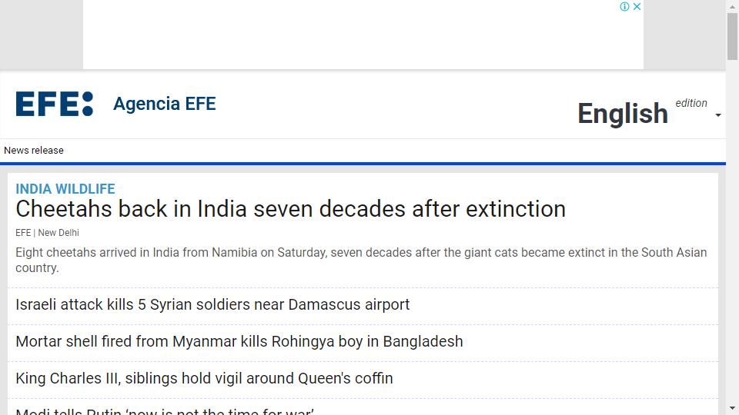Open the INDIA WILDLIFE category link
Image resolution: width=739 pixels, height=415 pixels.
click(65, 189)
